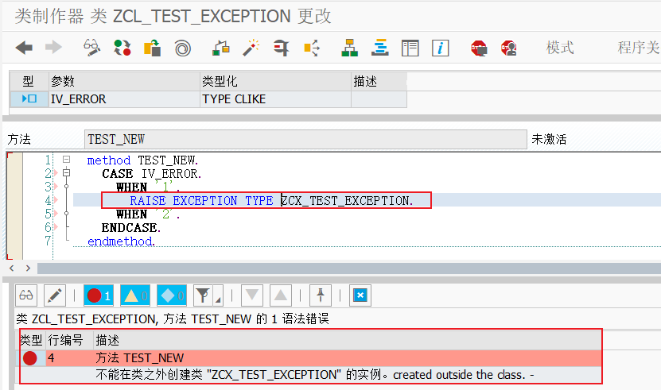Viewport: 661px width, 390px height.
Task: Click the pencil edit icon in error panel
Action: coord(54,295)
